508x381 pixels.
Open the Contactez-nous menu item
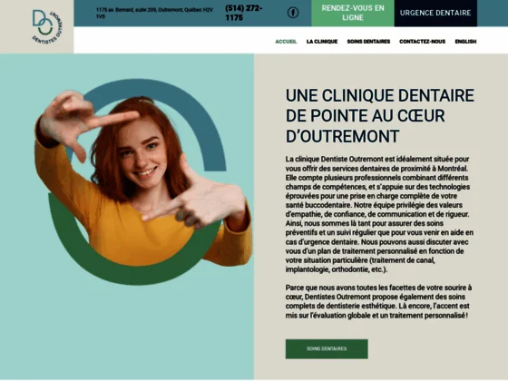coord(422,42)
